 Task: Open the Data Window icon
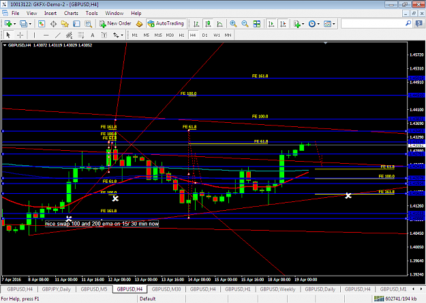tap(53, 24)
